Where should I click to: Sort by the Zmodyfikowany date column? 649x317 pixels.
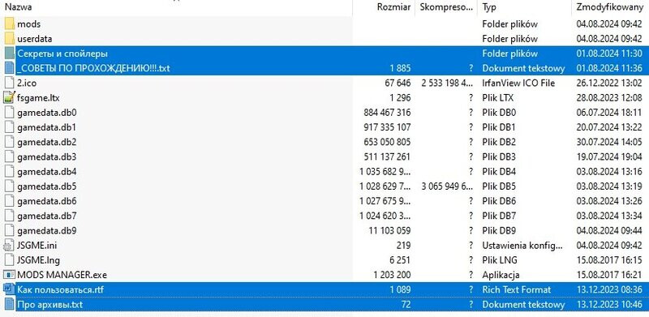tap(607, 7)
